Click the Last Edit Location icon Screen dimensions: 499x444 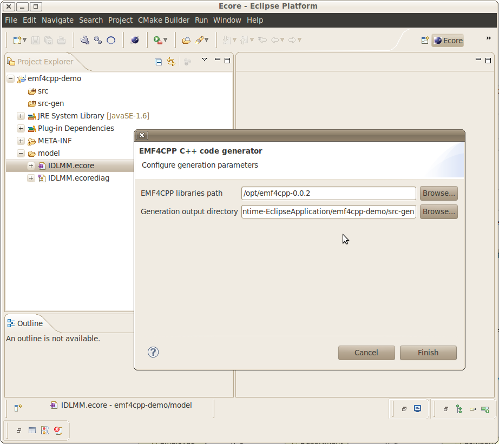pos(262,40)
